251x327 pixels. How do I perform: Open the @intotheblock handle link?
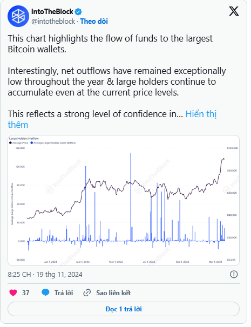coord(53,21)
